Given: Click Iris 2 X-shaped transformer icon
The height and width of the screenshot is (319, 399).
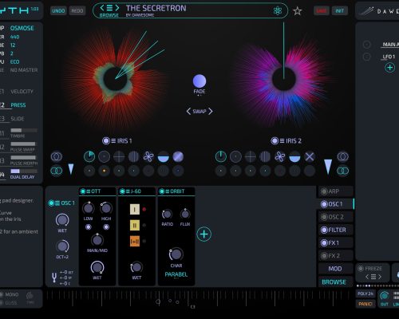Looking at the screenshot, I should click(310, 156).
